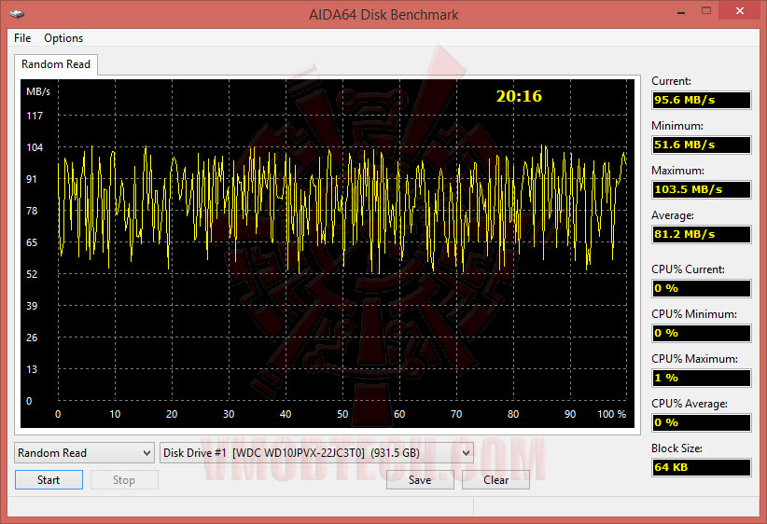
Task: Click the AIDA64 disk icon in title bar
Action: (x=17, y=14)
